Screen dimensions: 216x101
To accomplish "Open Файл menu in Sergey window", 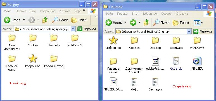I will coord(8,11).
